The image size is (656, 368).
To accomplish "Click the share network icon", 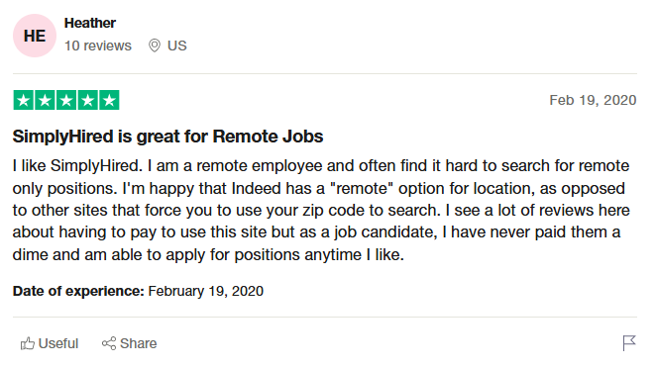I will point(109,344).
